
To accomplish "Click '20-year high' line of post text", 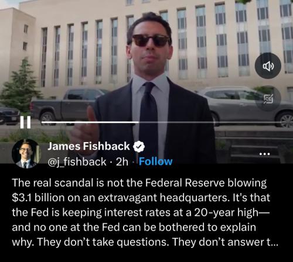I will [141, 212].
